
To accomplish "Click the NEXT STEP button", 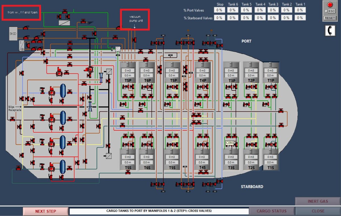I will coord(45,211).
